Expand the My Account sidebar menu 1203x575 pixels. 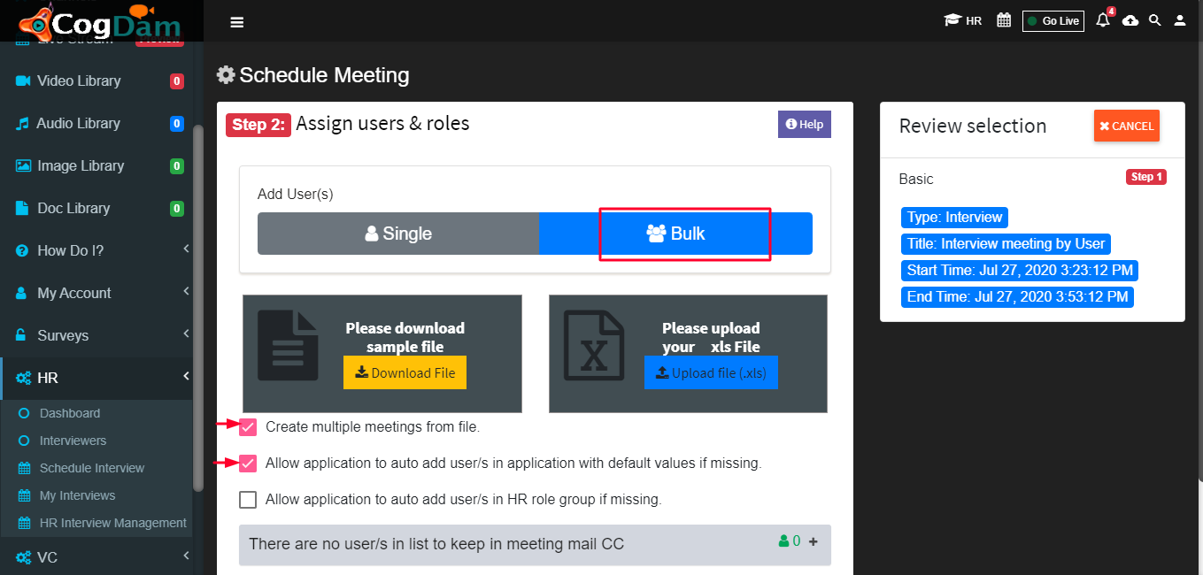[102, 293]
